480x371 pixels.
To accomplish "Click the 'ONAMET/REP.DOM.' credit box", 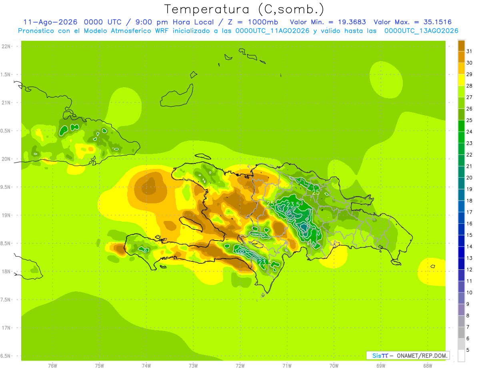I will click(x=408, y=355).
